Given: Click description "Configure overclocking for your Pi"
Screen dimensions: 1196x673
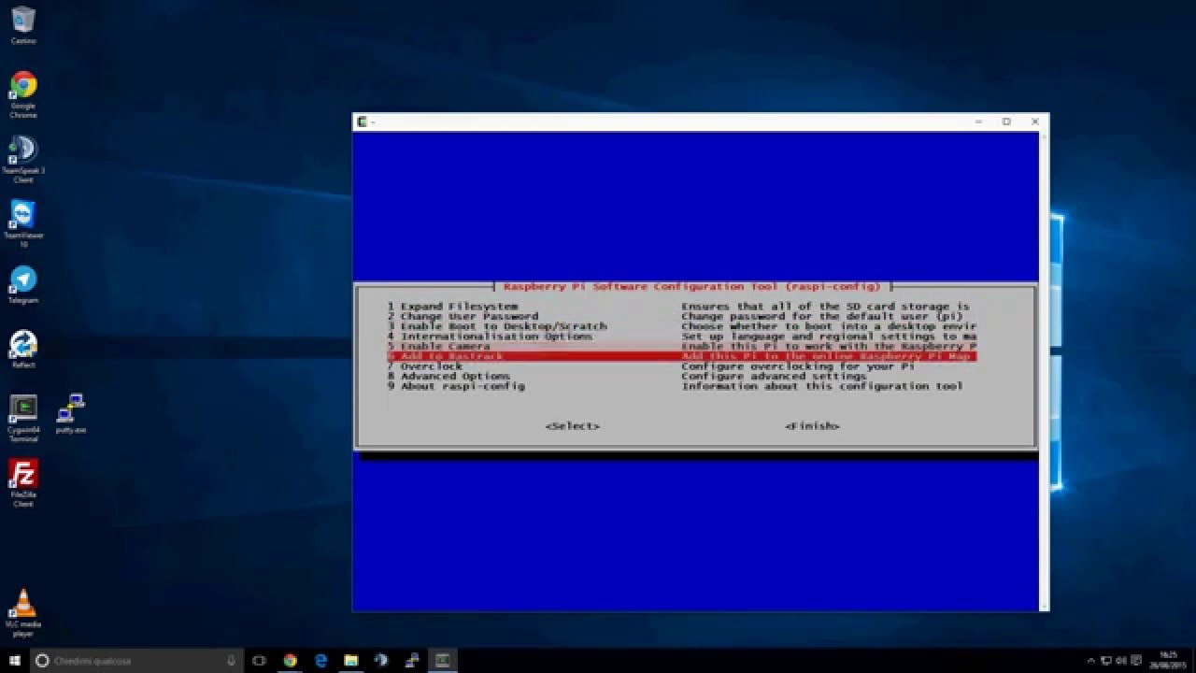Looking at the screenshot, I should (798, 366).
